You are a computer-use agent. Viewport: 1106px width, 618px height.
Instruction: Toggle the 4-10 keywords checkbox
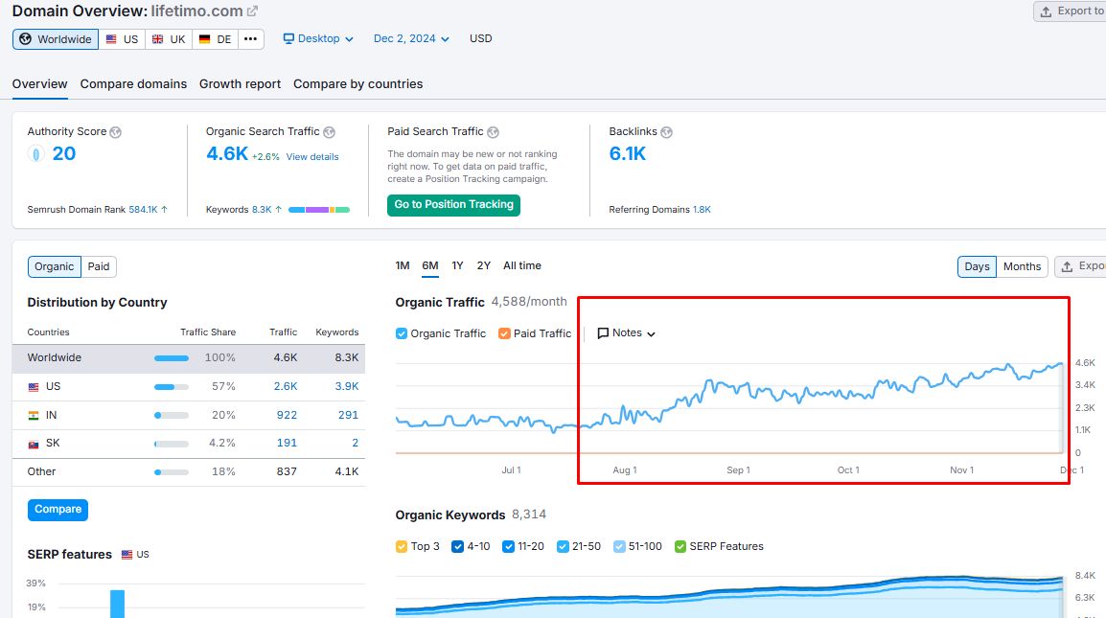[458, 547]
